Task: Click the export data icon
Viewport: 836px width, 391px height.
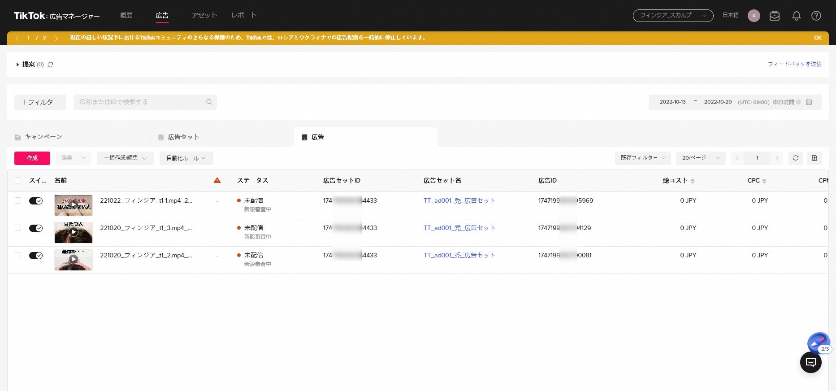Action: coord(814,158)
